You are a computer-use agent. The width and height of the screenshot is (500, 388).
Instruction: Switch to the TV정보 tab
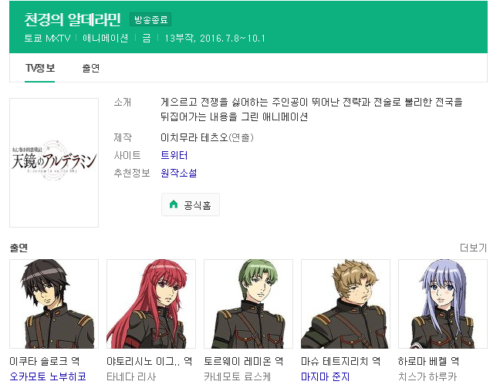(x=40, y=68)
